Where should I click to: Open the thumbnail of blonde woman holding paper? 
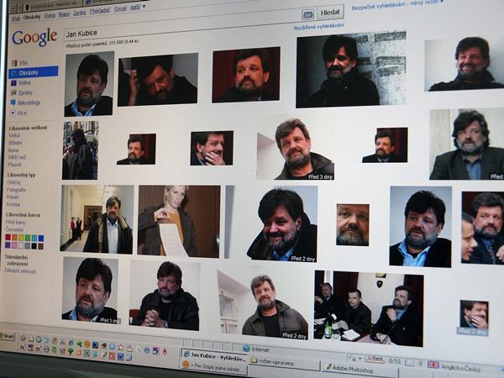pos(179,221)
